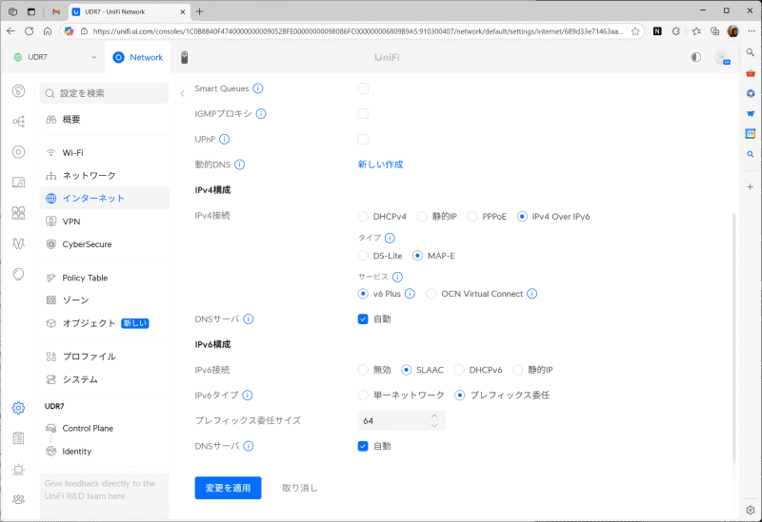This screenshot has height=522, width=762.
Task: Open CyberSecure settings menu item
Action: point(105,244)
